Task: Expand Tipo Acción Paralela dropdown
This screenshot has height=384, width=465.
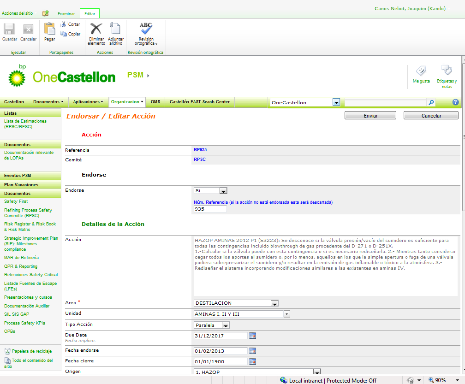Action: tap(225, 325)
